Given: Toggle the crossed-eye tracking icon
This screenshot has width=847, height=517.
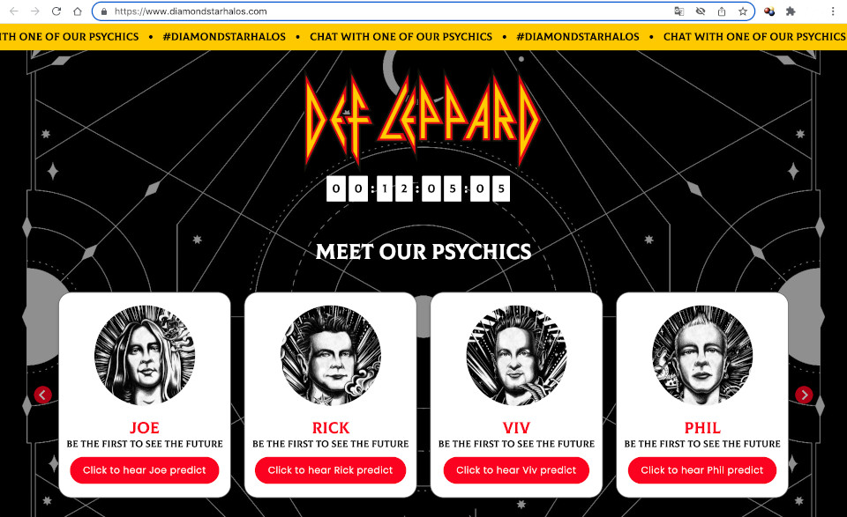Looking at the screenshot, I should pos(701,11).
